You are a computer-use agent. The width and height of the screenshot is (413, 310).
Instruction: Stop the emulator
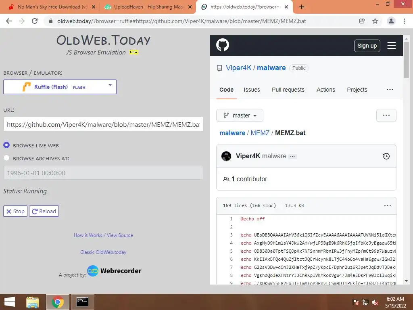(15, 211)
